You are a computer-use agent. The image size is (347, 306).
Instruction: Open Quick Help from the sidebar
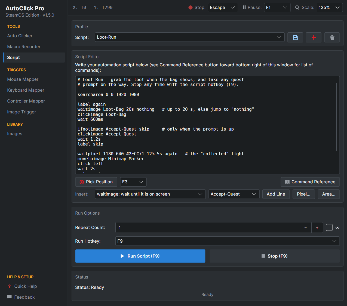click(26, 286)
